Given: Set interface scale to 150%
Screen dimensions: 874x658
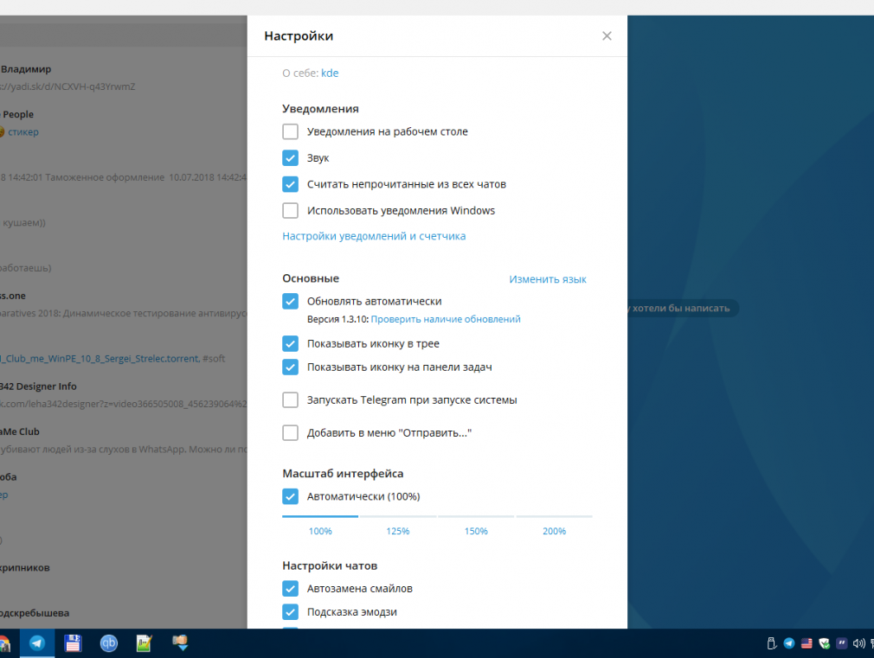Looking at the screenshot, I should 476,531.
